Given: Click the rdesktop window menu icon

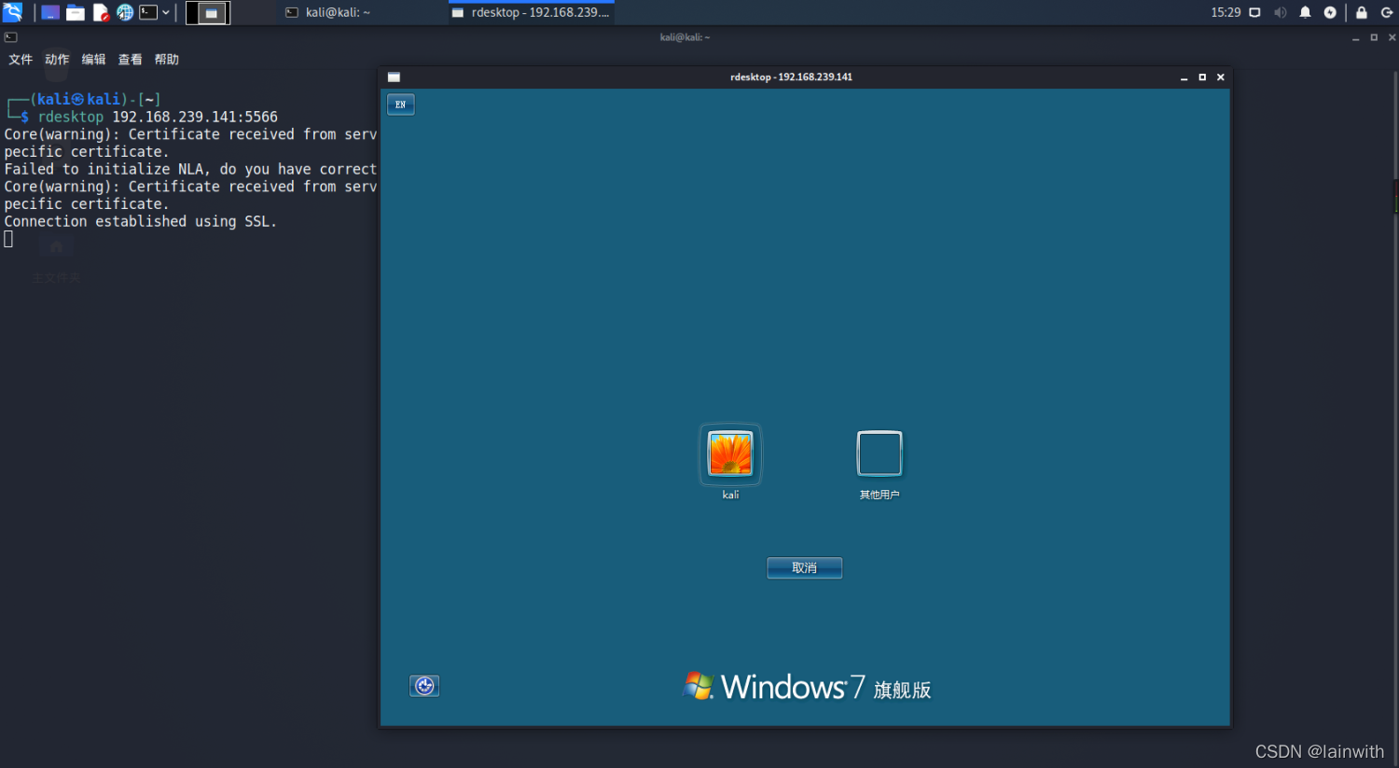Looking at the screenshot, I should tap(394, 77).
